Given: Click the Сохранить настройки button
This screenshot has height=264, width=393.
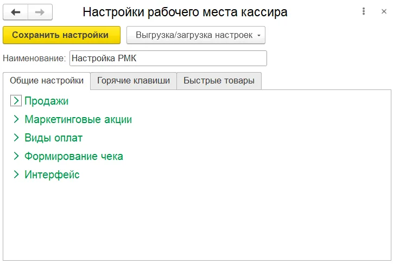Looking at the screenshot, I should (x=62, y=35).
